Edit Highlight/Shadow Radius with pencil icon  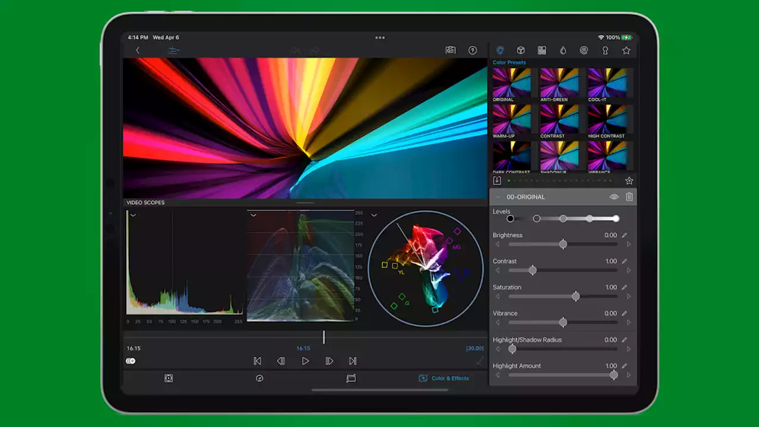tap(624, 340)
